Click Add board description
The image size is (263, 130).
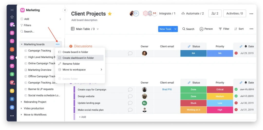tap(84, 20)
